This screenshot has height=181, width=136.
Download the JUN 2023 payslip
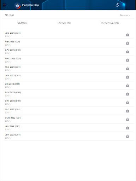[128, 35]
